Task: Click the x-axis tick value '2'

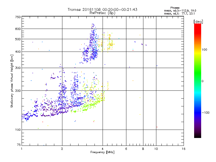Action: point(62,149)
